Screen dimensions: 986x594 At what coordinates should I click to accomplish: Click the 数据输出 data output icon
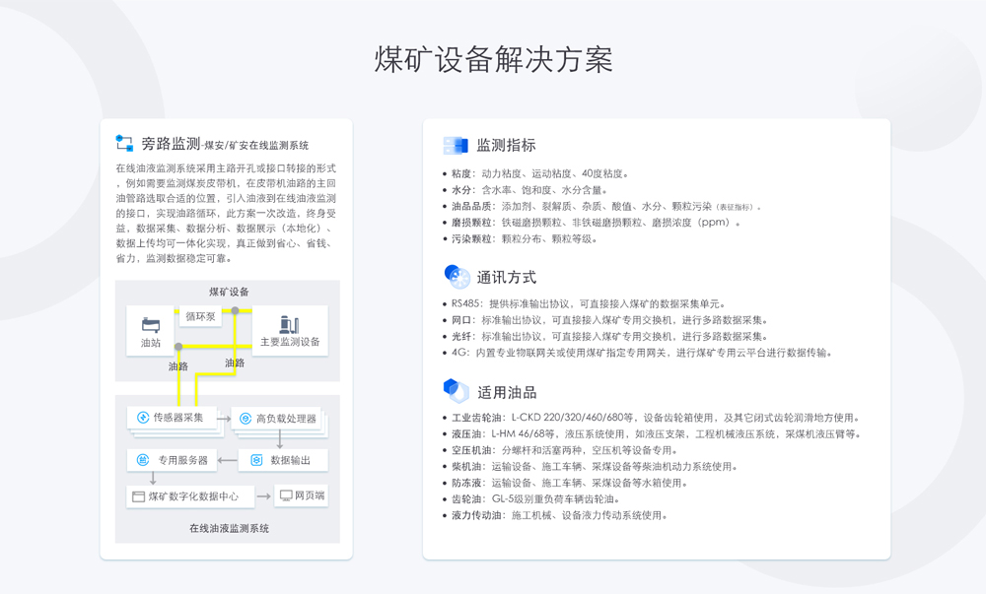pos(256,459)
